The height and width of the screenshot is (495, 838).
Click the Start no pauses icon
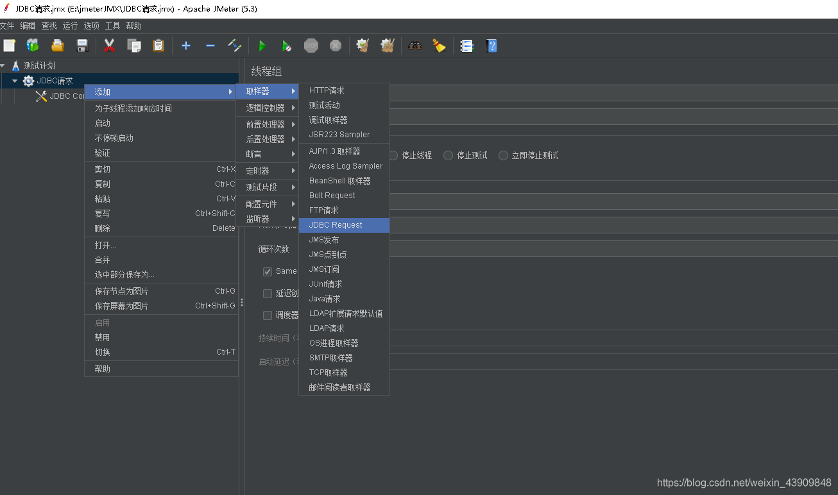tap(287, 46)
